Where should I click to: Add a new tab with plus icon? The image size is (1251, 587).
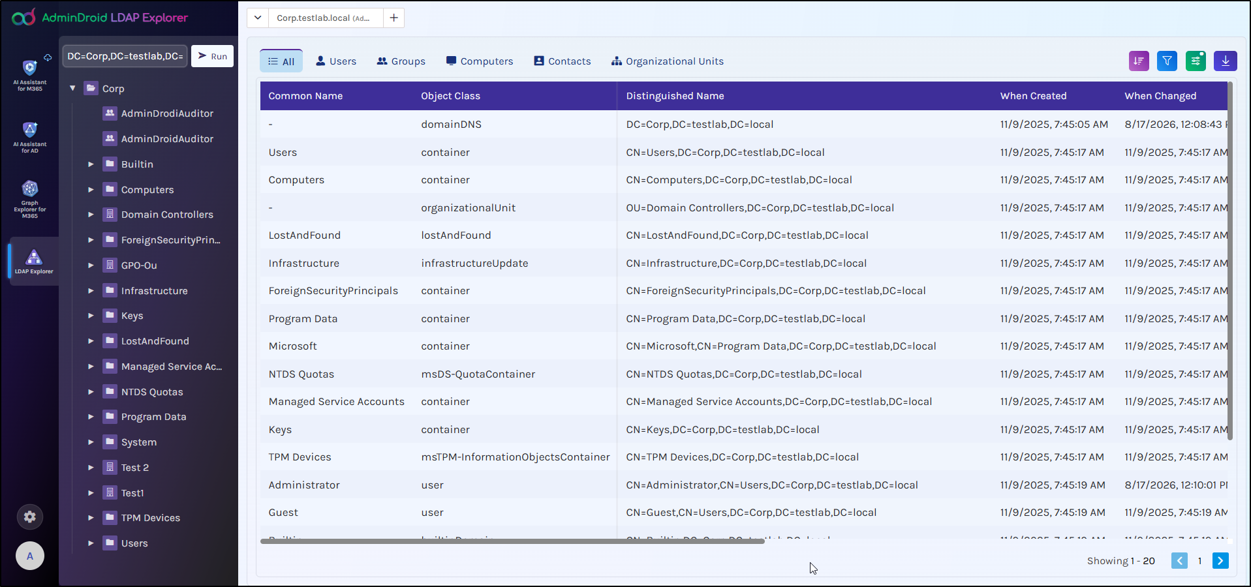coord(394,18)
